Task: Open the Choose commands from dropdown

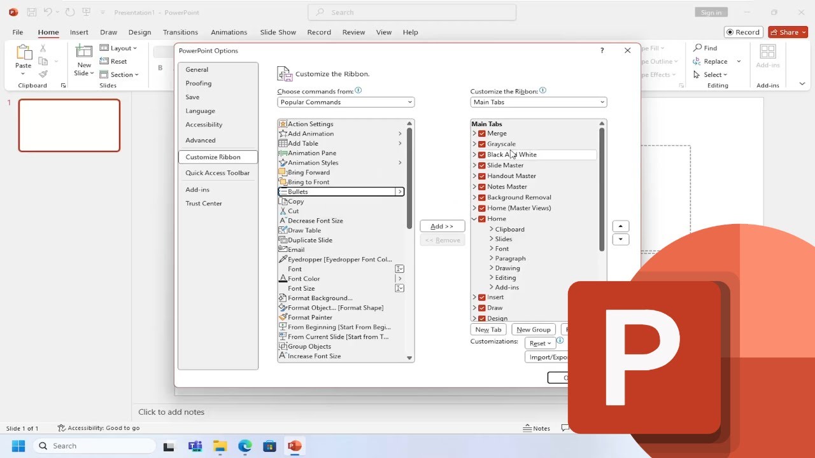Action: [x=346, y=102]
